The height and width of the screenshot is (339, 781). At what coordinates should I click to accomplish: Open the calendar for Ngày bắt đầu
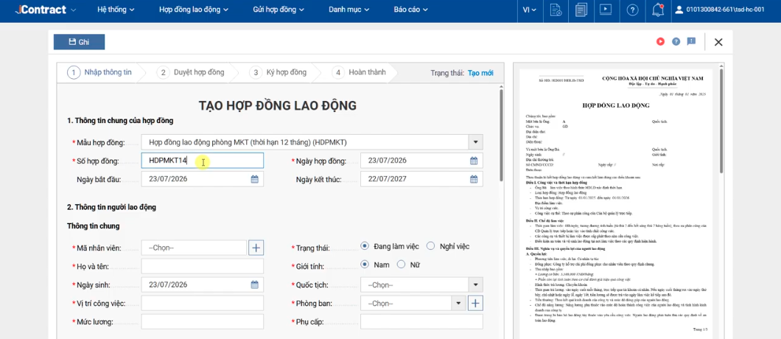(254, 179)
